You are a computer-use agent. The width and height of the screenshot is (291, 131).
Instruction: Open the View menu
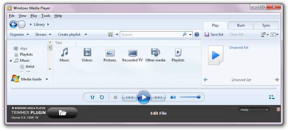pyautogui.click(x=22, y=16)
